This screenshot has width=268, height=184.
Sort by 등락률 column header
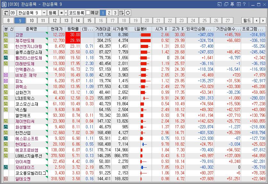pos(73,29)
